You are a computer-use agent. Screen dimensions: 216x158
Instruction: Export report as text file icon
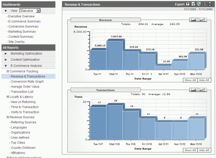[x=188, y=4]
